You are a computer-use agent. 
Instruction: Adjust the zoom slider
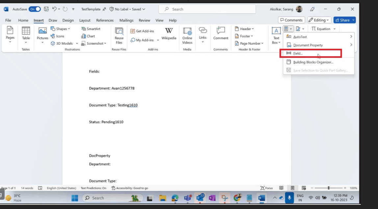click(328, 188)
